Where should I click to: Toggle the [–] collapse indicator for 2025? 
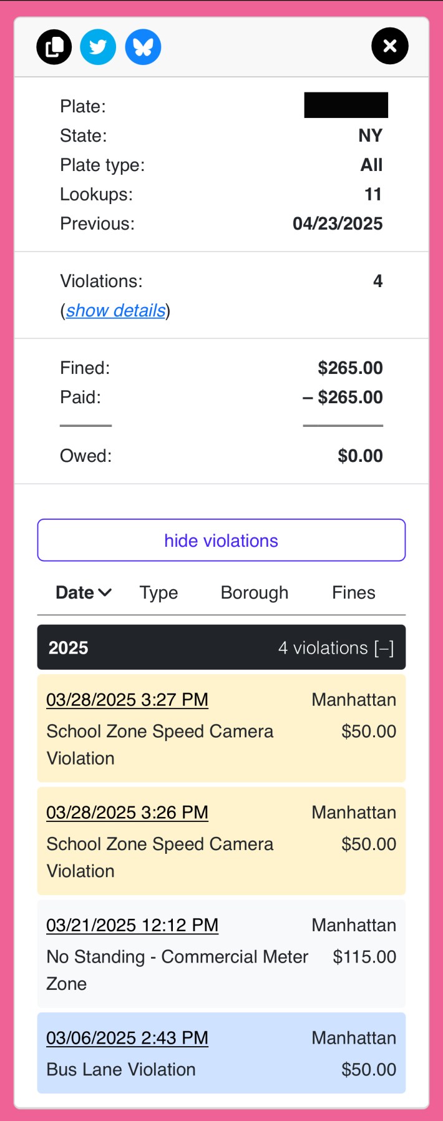[384, 648]
